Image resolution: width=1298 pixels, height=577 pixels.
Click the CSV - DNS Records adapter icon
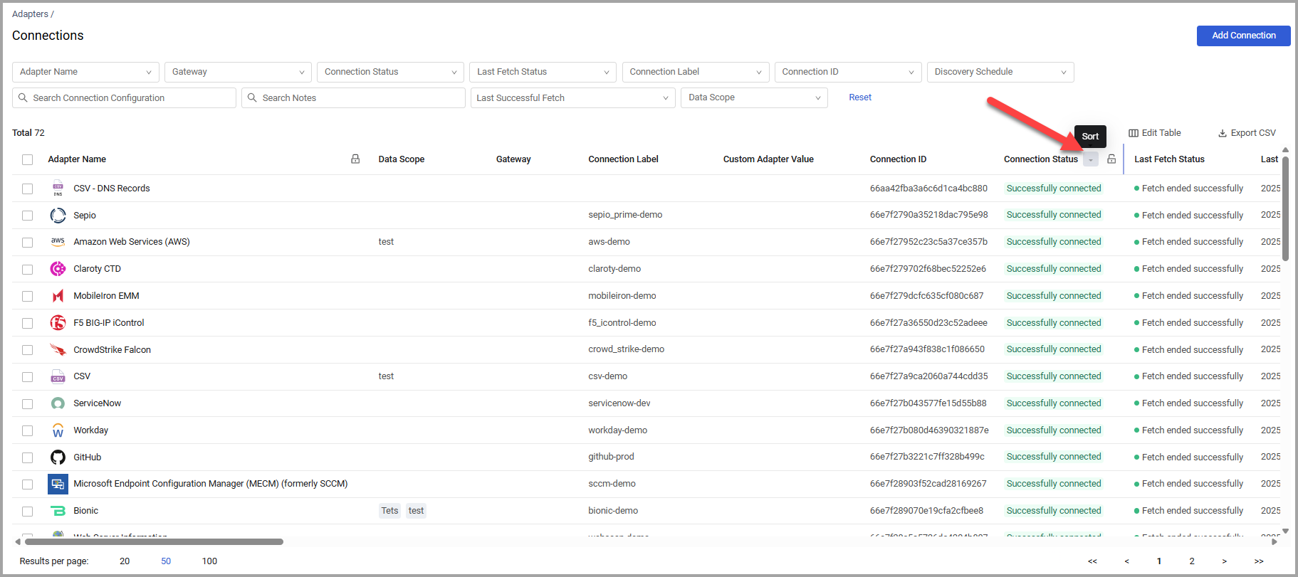pyautogui.click(x=58, y=189)
